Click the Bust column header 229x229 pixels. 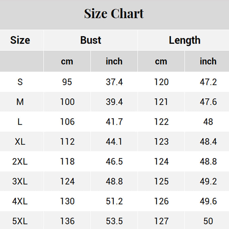(90, 40)
